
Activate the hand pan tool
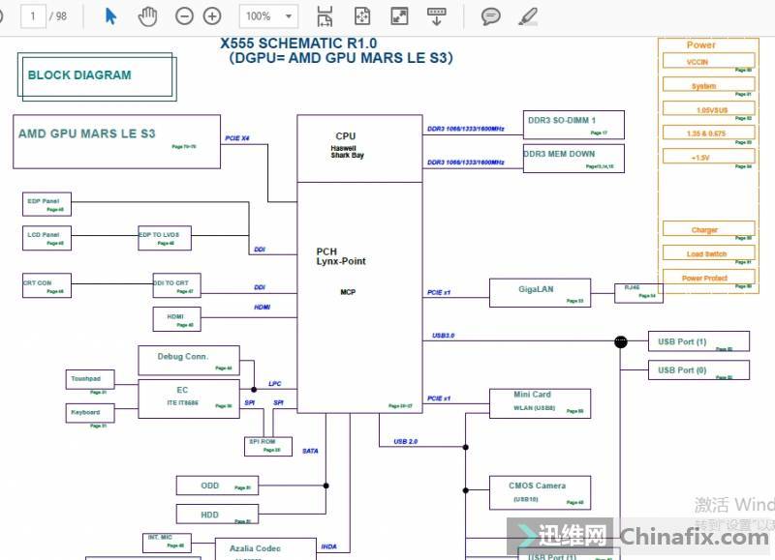pyautogui.click(x=147, y=16)
